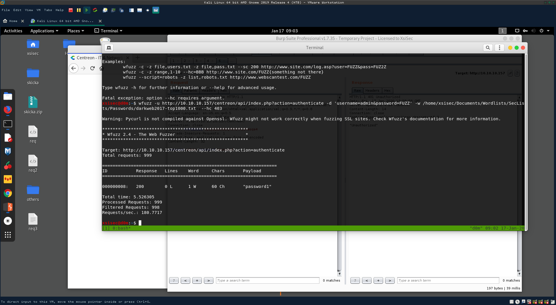Select the others folder on desktop
Screen dimensions: 556x305
point(33,193)
